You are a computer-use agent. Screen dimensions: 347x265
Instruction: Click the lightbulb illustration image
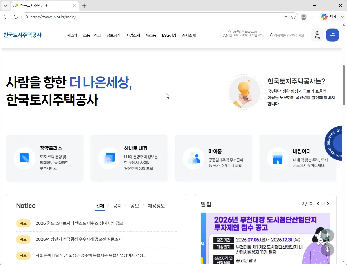tap(245, 92)
